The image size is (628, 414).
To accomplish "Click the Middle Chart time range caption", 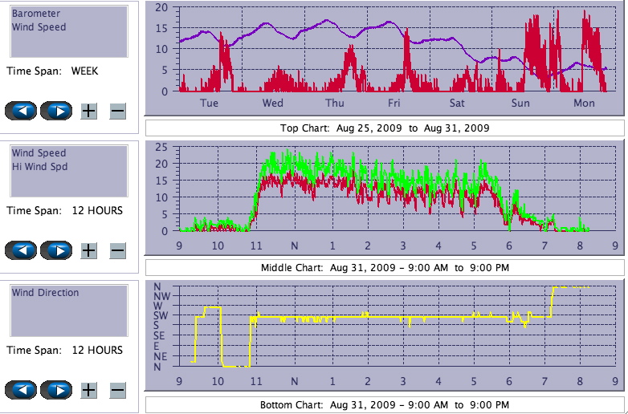I will coord(384,267).
